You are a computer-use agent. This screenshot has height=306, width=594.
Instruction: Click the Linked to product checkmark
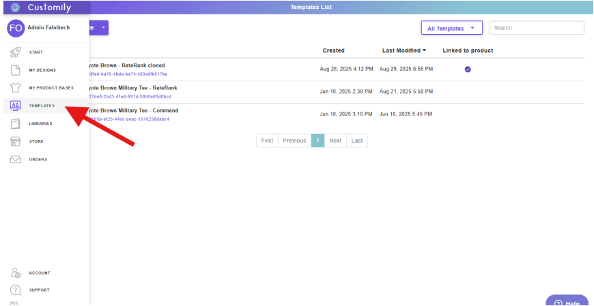468,69
